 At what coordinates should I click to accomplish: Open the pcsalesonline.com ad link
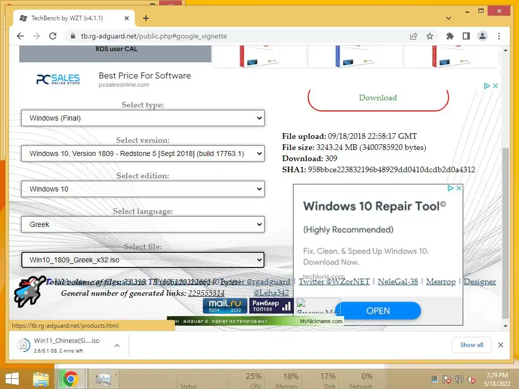click(x=124, y=85)
